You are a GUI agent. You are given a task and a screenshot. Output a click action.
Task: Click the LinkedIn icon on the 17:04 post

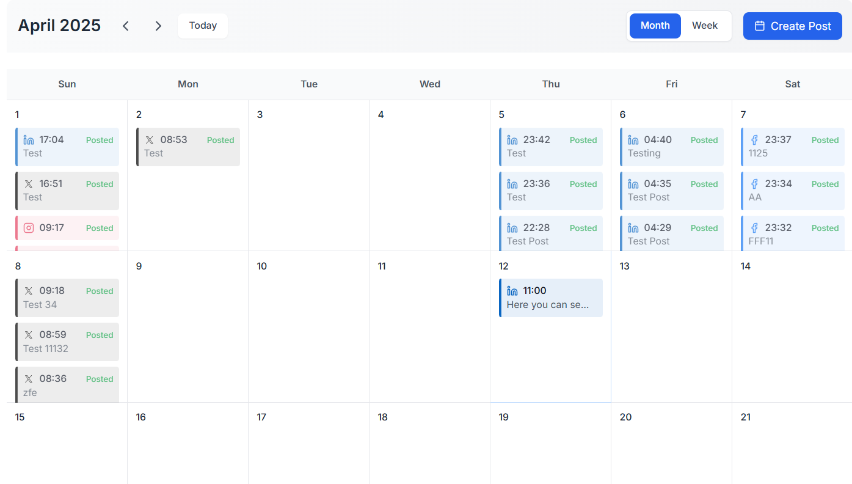point(29,140)
